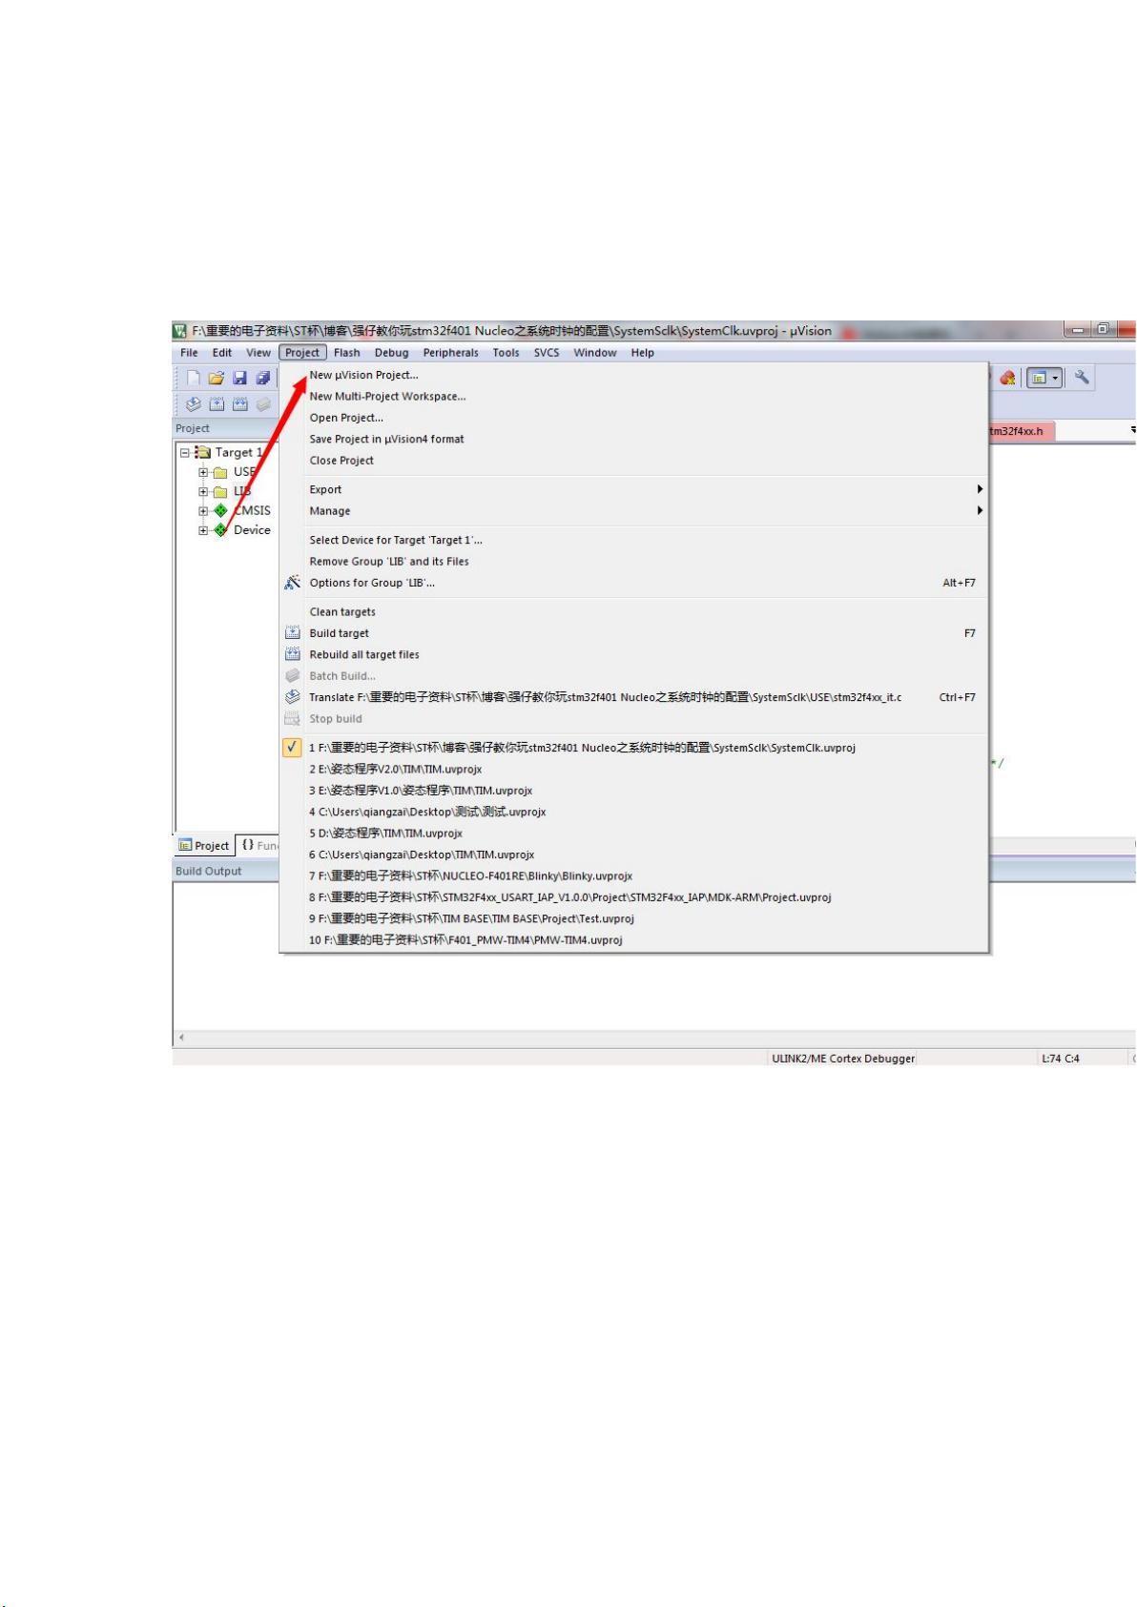Choose Clean targets menu entry
The image size is (1137, 1607).
pos(634,612)
